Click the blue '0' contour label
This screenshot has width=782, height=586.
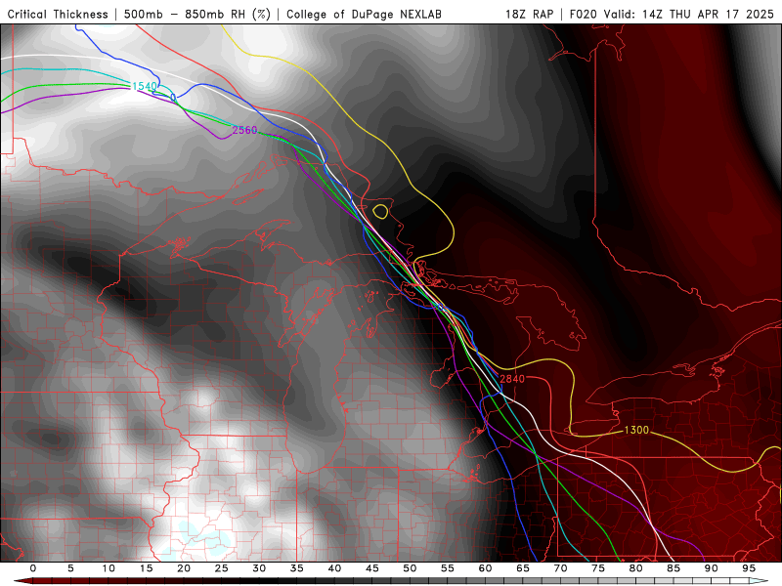(173, 97)
